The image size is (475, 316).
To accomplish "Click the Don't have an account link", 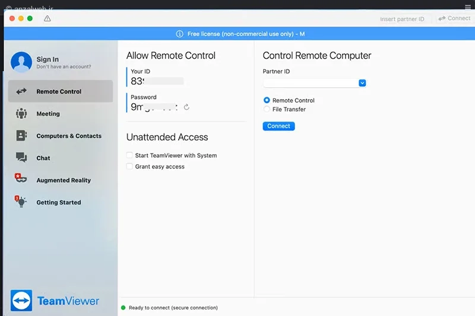I will tap(64, 66).
